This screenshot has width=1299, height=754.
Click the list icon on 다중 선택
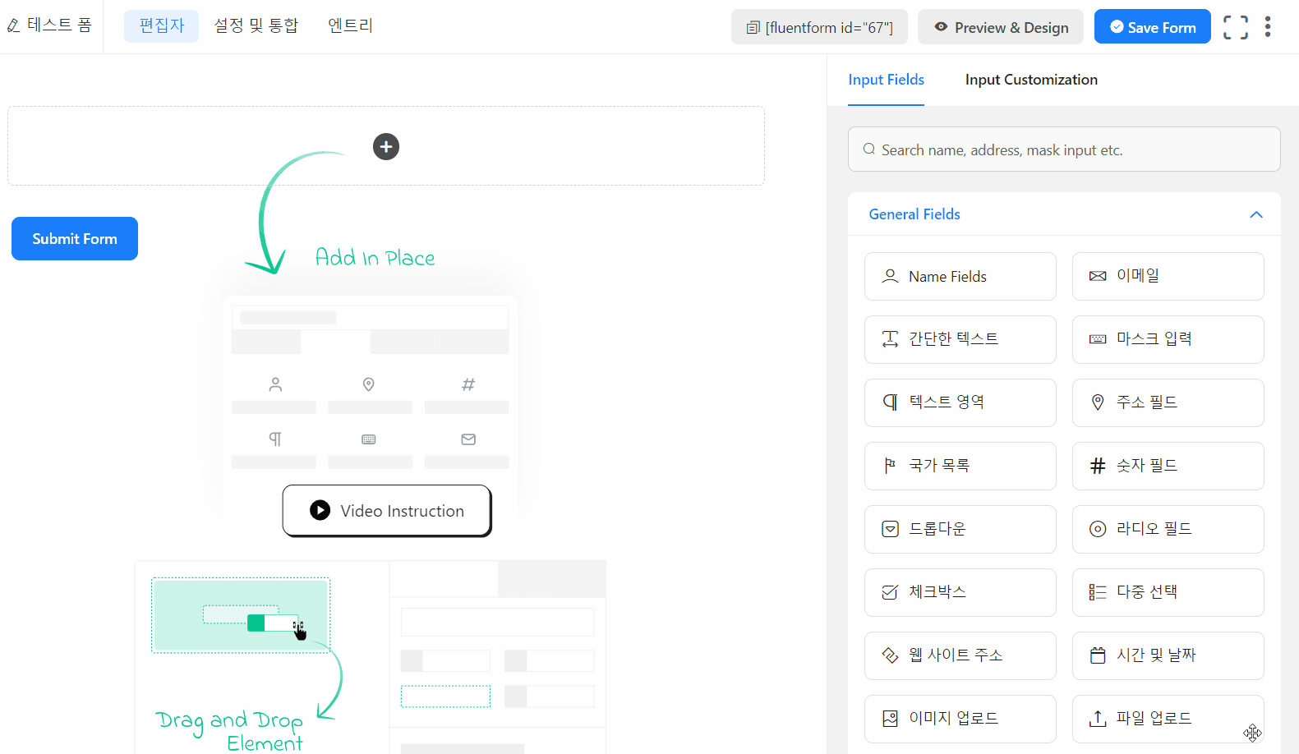pos(1098,592)
